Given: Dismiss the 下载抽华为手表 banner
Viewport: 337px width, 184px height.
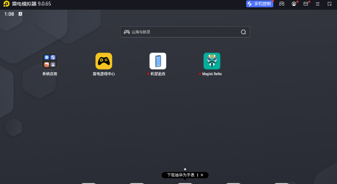Looking at the screenshot, I should pos(202,175).
